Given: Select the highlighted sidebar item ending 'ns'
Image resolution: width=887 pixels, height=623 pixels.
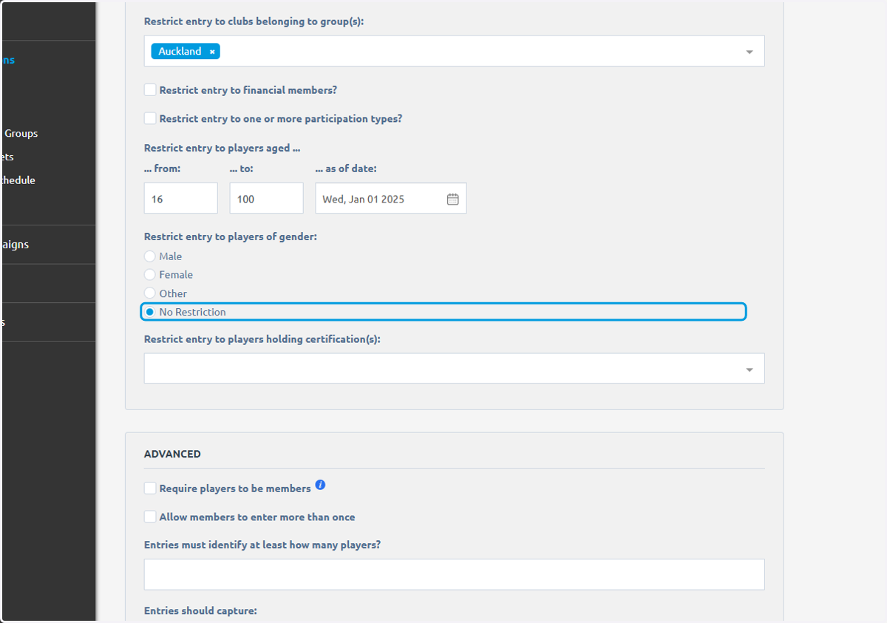Looking at the screenshot, I should click(x=7, y=61).
